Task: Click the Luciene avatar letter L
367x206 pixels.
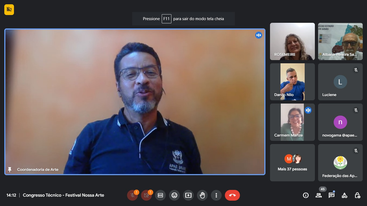Action: [x=340, y=82]
